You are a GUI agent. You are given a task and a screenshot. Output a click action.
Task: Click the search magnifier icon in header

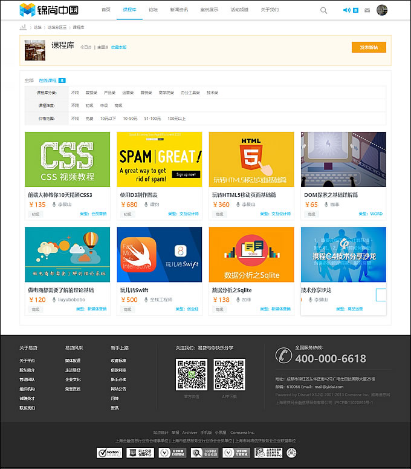coord(323,10)
